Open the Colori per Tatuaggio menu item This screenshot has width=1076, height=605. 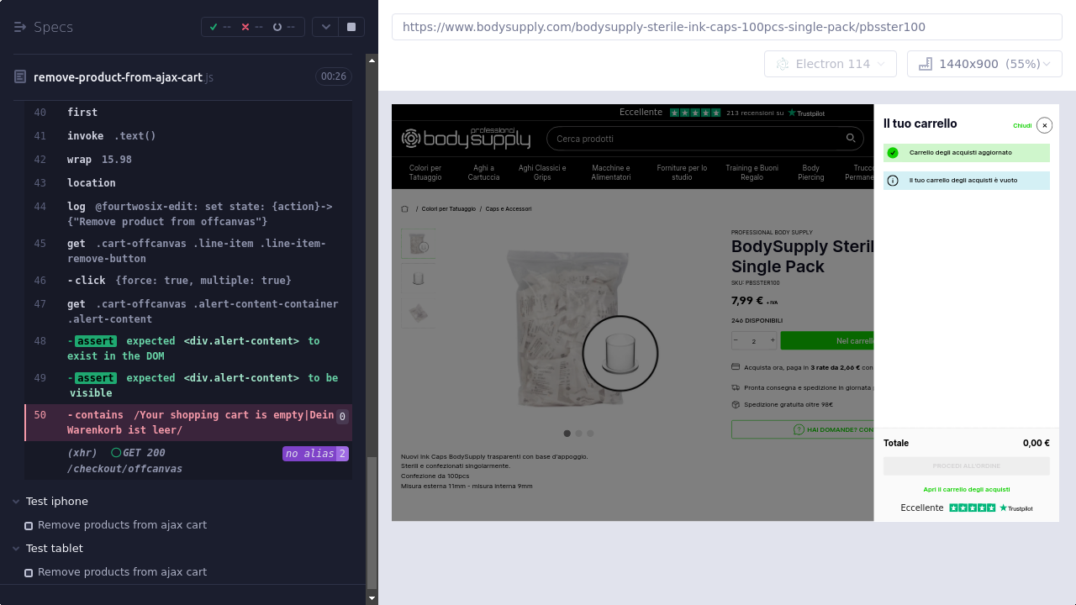425,172
